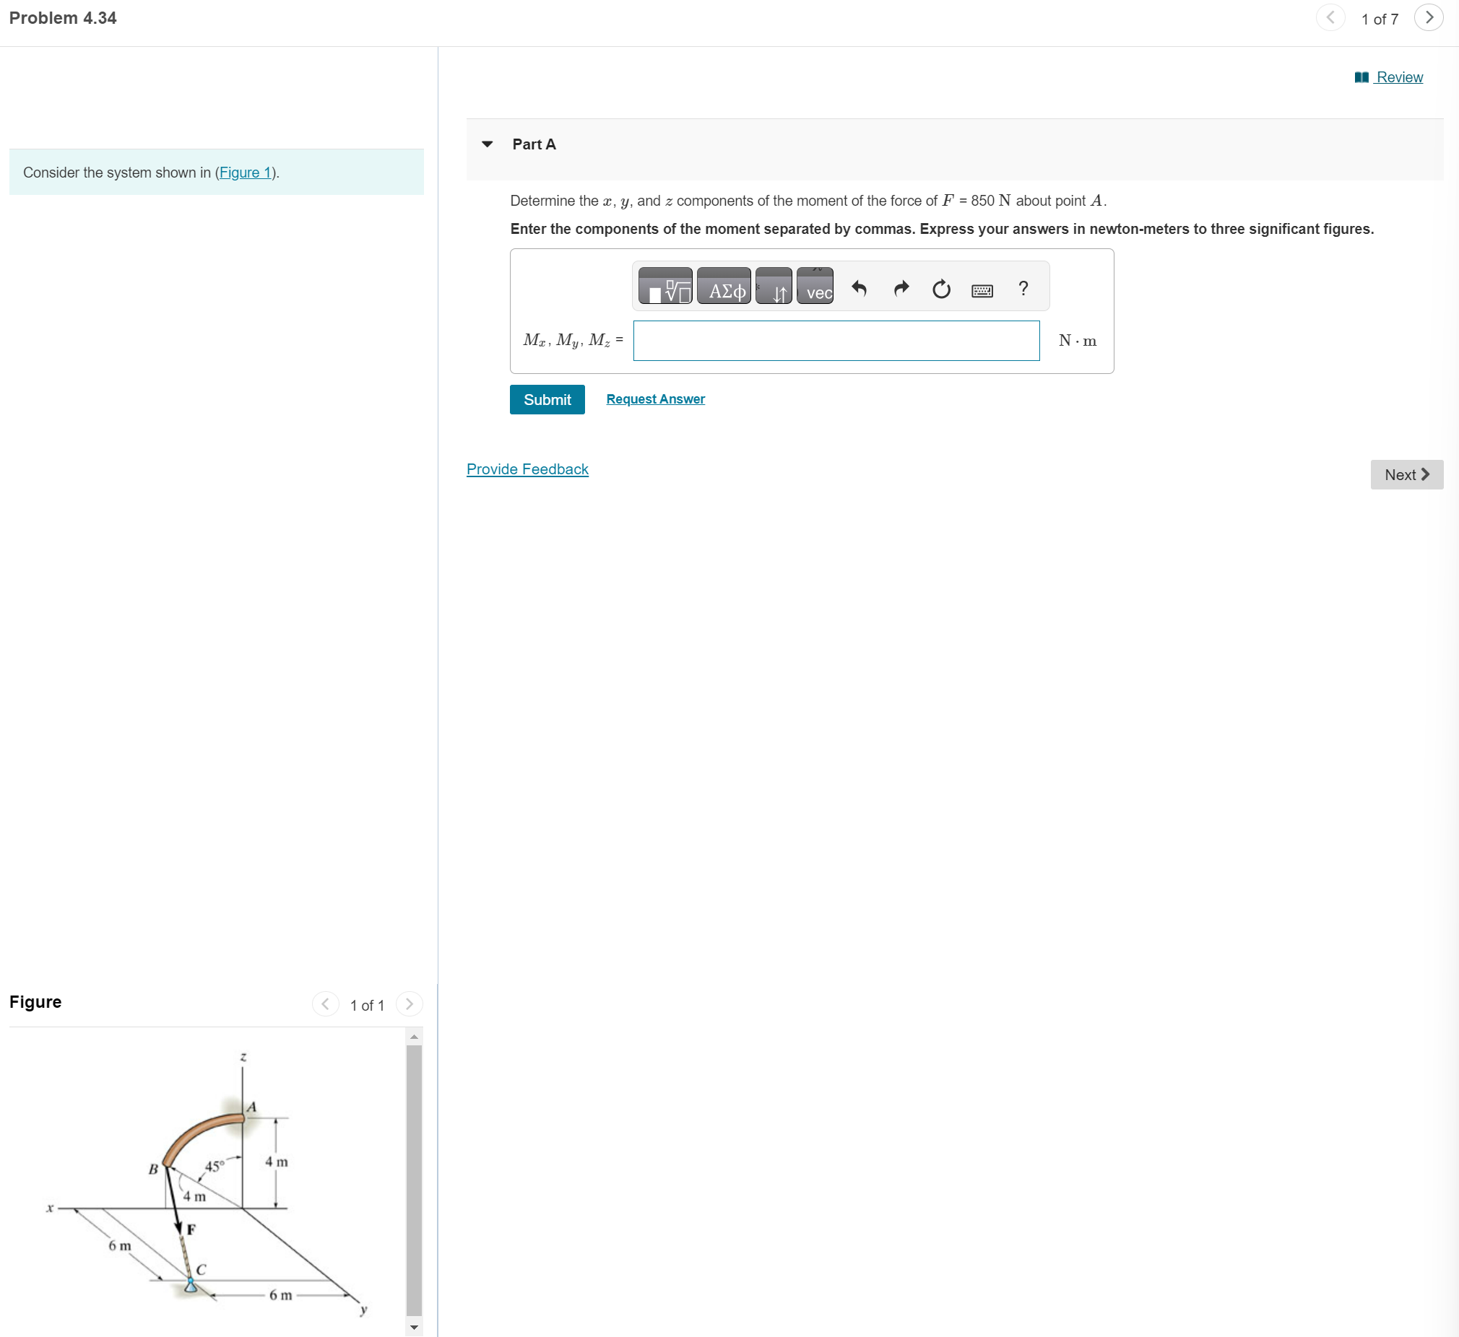
Task: Expand the Part A section chevron
Action: click(490, 144)
